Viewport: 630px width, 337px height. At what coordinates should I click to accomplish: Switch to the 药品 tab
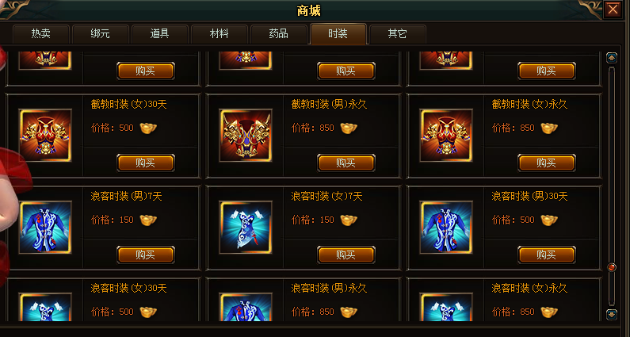pos(278,34)
